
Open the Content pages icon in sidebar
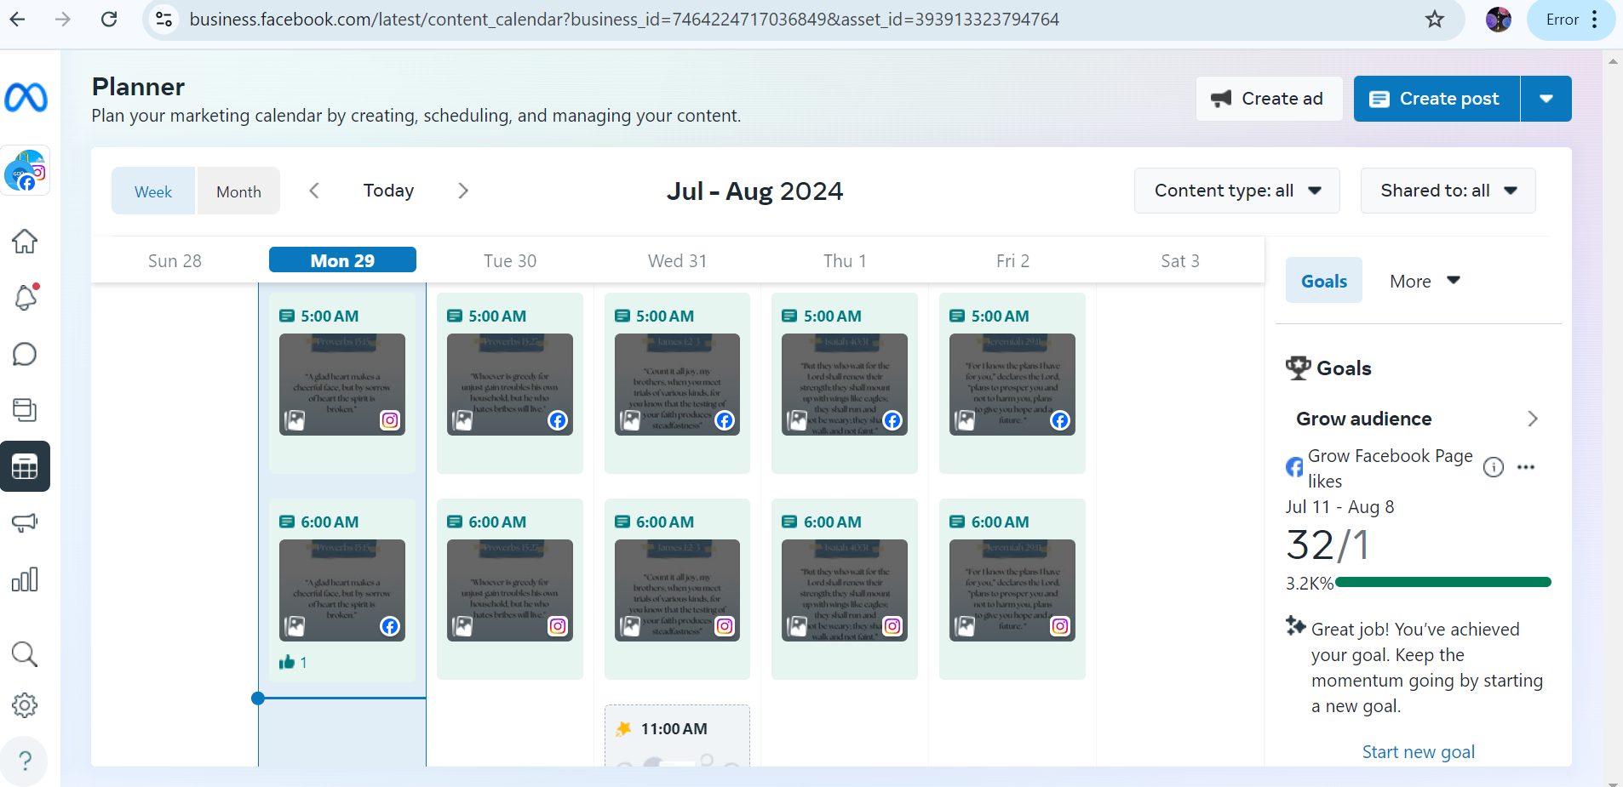25,410
